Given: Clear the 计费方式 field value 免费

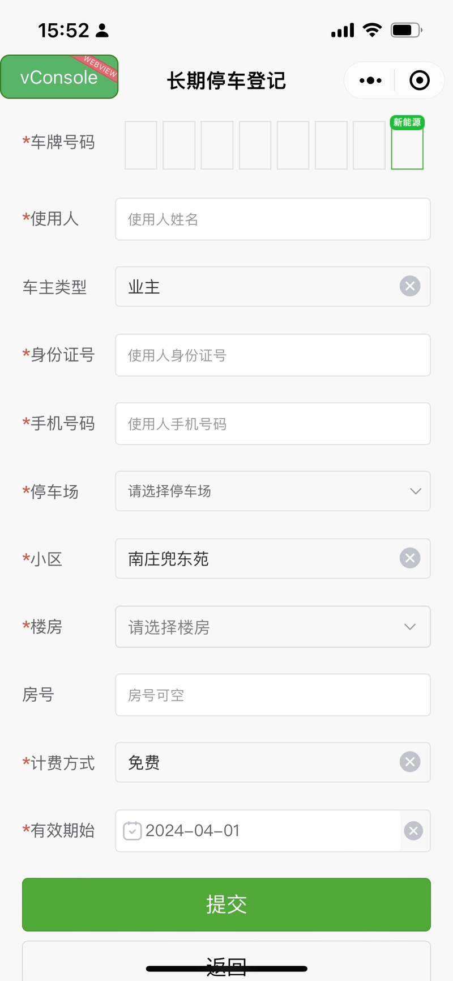Looking at the screenshot, I should 410,762.
